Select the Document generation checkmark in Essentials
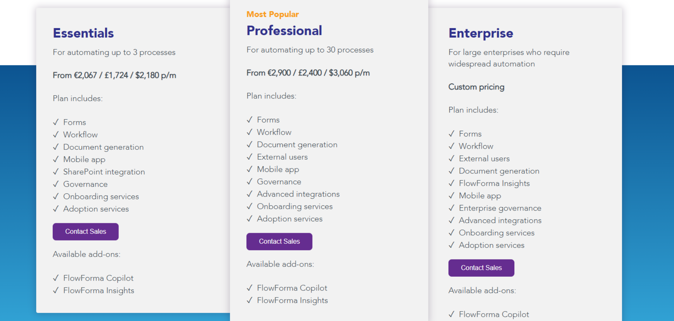The image size is (674, 321). pos(56,147)
